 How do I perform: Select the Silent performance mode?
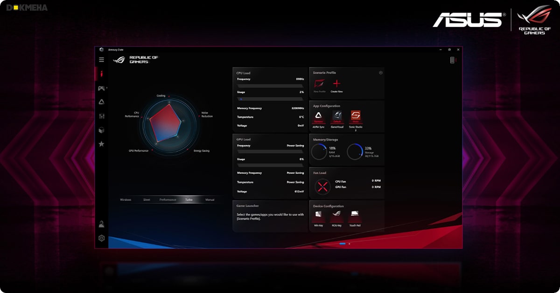click(147, 199)
